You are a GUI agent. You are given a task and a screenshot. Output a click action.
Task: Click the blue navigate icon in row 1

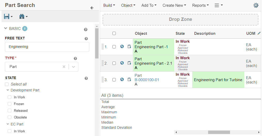122,47
